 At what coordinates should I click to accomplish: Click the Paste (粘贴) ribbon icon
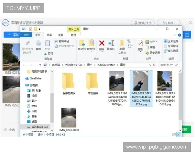(x=48, y=43)
